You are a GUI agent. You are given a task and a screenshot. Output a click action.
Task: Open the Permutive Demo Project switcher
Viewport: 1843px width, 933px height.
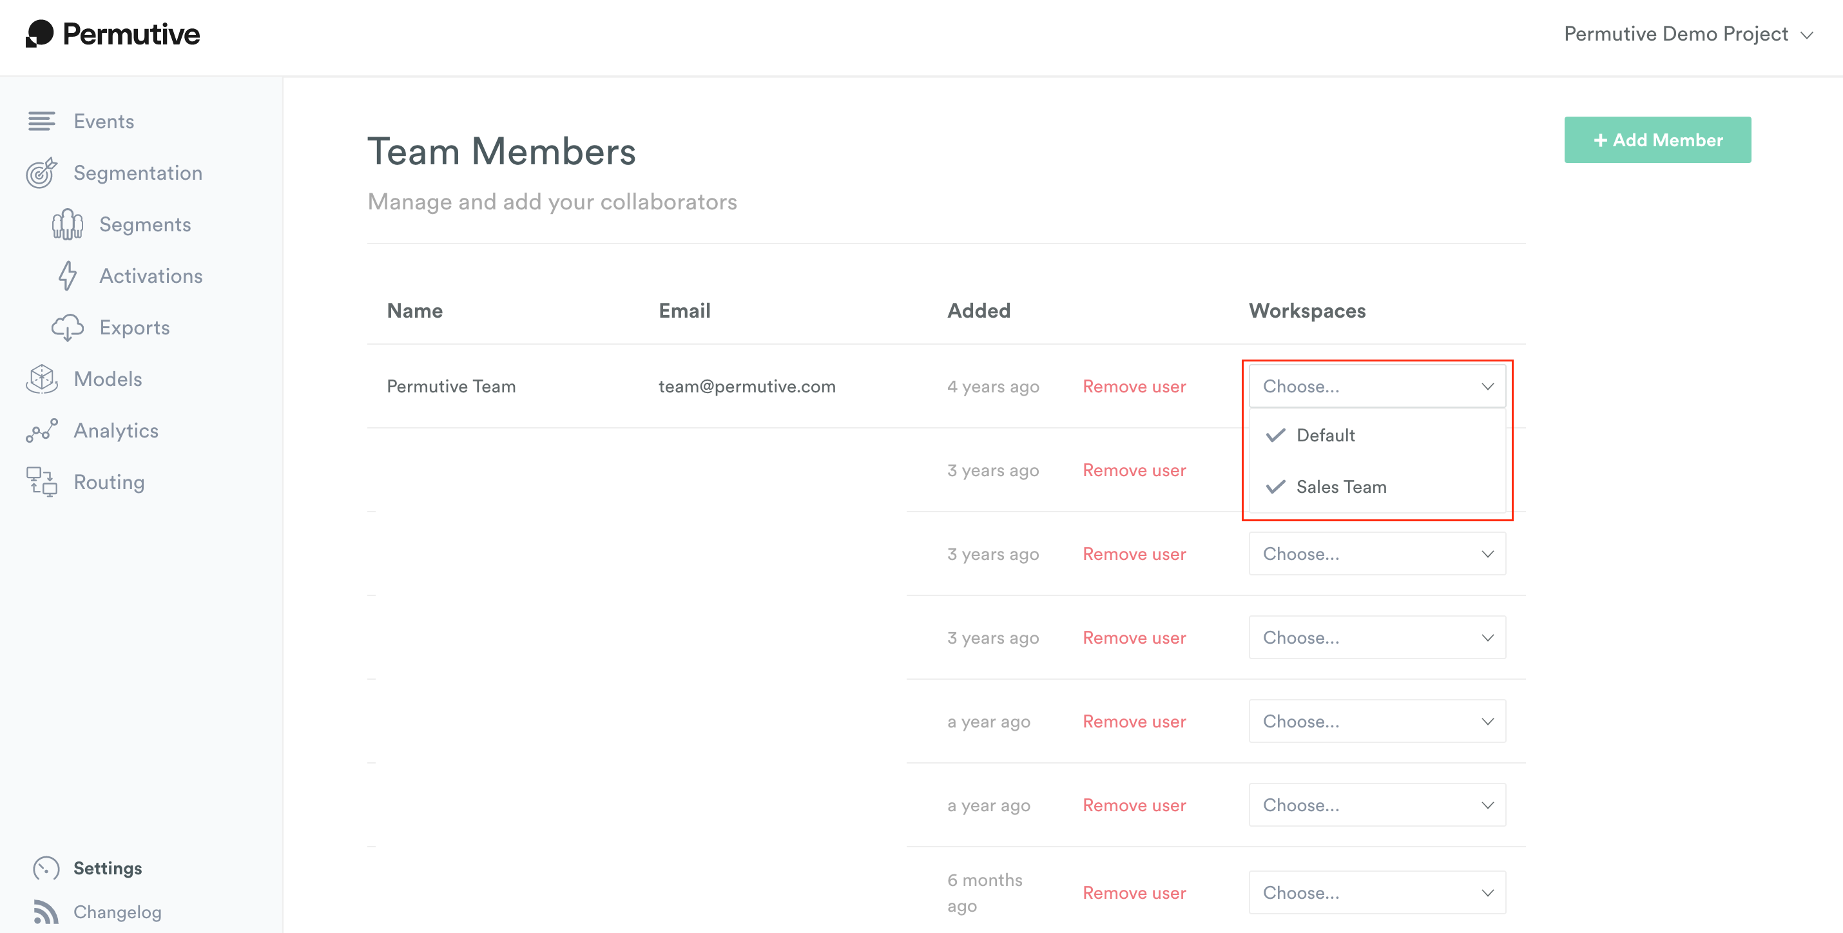(x=1688, y=34)
